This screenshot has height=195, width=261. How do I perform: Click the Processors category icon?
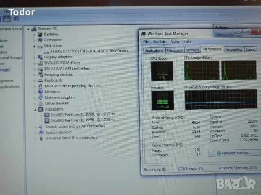(40, 109)
